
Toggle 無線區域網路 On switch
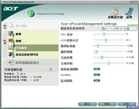pos(97,69)
